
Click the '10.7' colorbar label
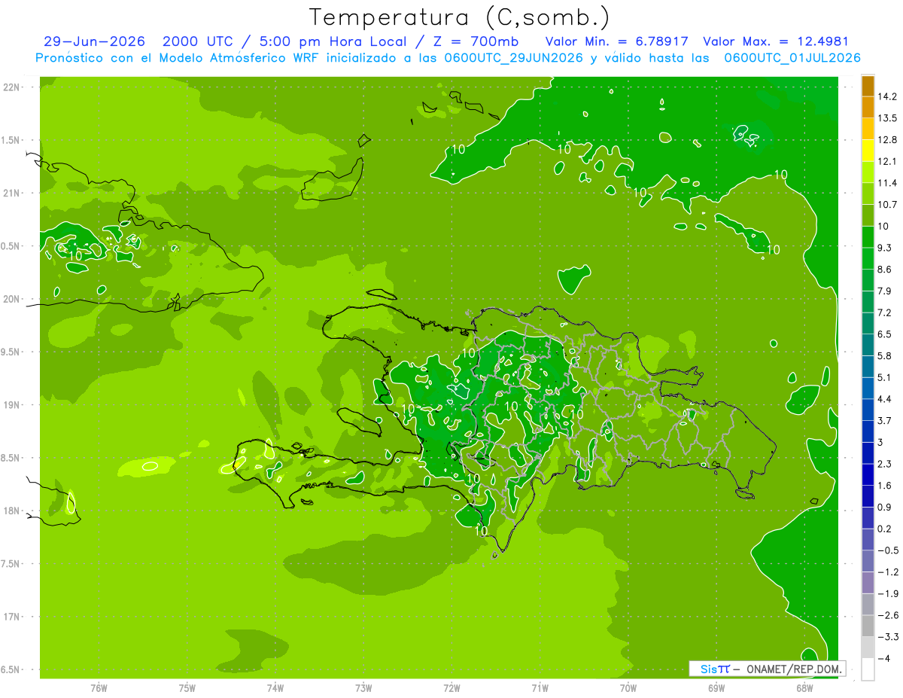coord(889,205)
